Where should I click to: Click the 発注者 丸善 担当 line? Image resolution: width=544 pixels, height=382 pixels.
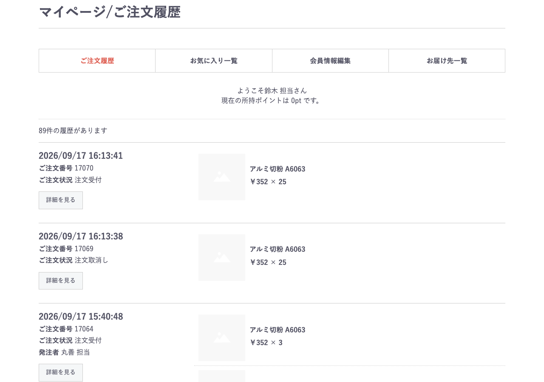(x=64, y=352)
